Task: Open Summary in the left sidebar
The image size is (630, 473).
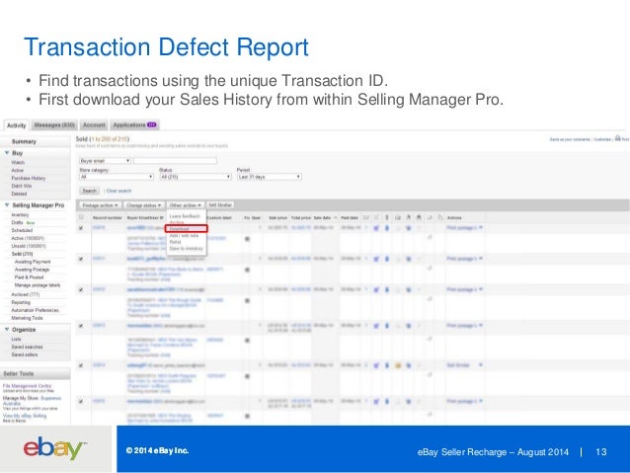Action: [x=24, y=142]
